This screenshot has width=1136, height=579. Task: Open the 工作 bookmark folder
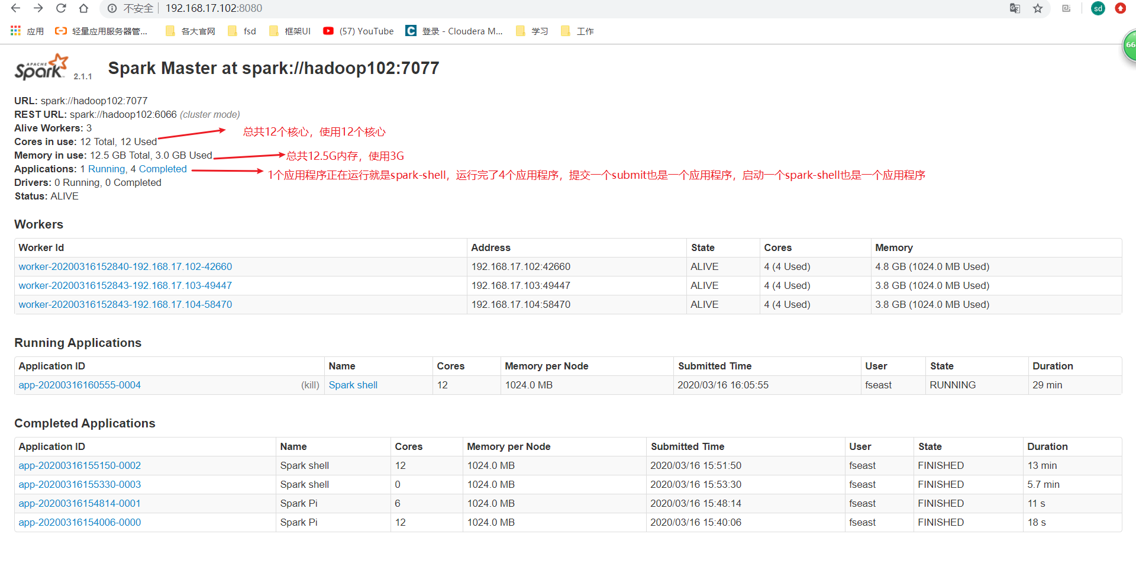point(577,31)
